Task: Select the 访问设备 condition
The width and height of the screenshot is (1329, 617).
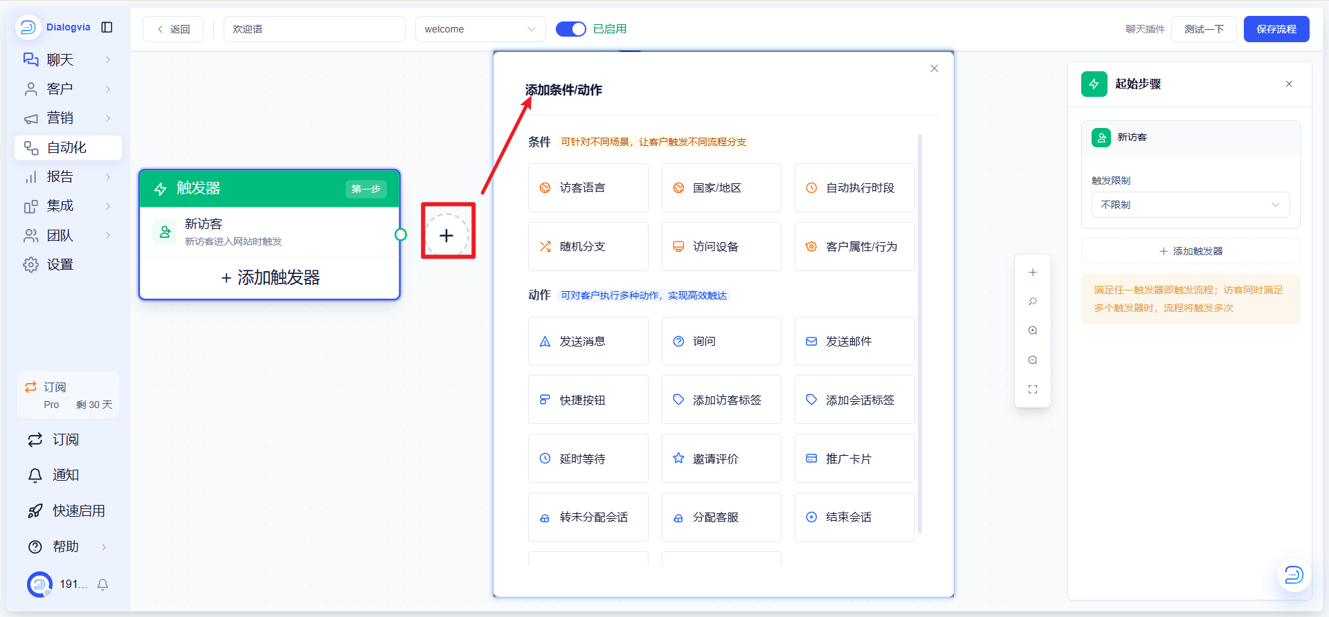Action: 721,247
